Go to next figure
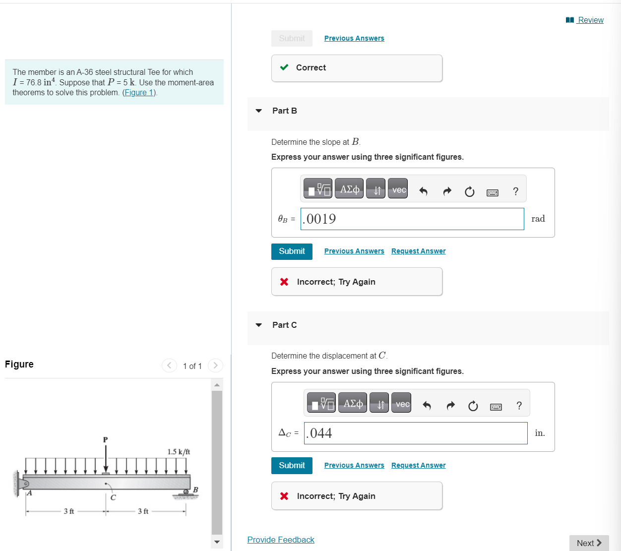The image size is (621, 551). point(215,366)
